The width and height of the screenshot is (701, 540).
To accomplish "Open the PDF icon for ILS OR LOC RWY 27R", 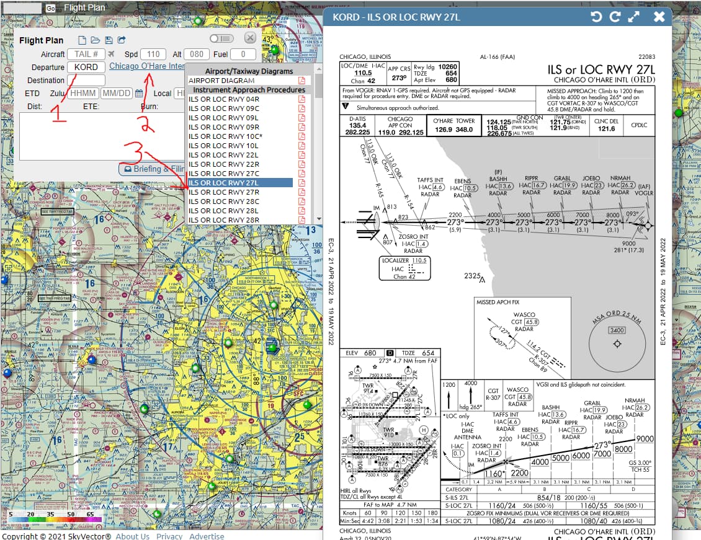I will click(x=301, y=192).
